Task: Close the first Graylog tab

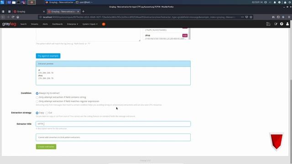Action: [44, 11]
